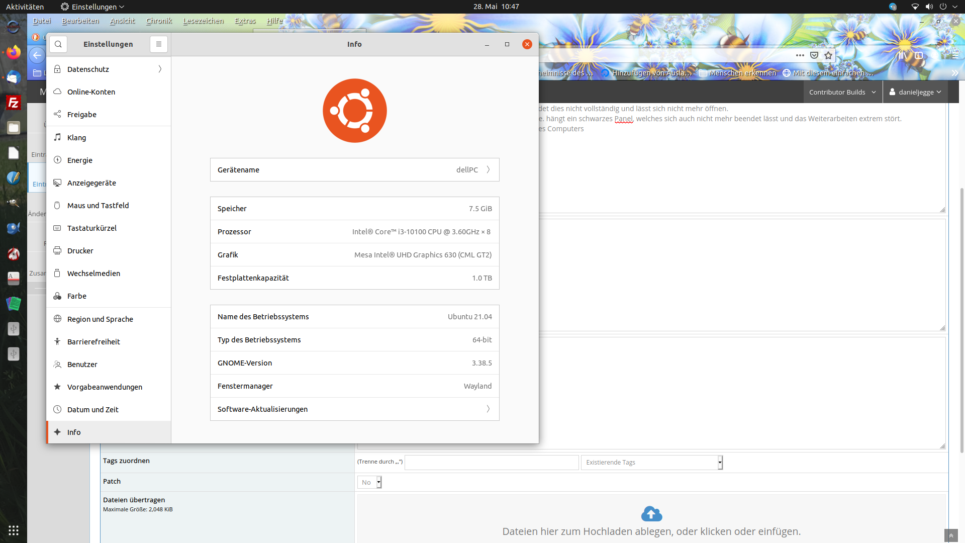This screenshot has height=543, width=965.
Task: Open the Chronik menu
Action: 159,21
